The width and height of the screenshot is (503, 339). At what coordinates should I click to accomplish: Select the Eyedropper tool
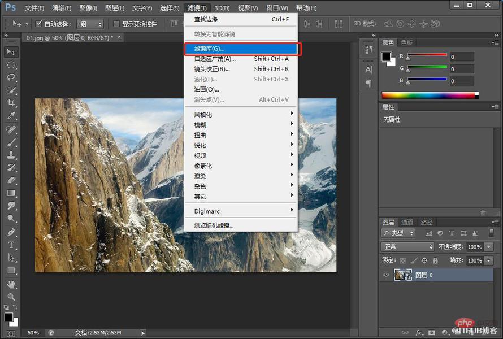pyautogui.click(x=11, y=115)
